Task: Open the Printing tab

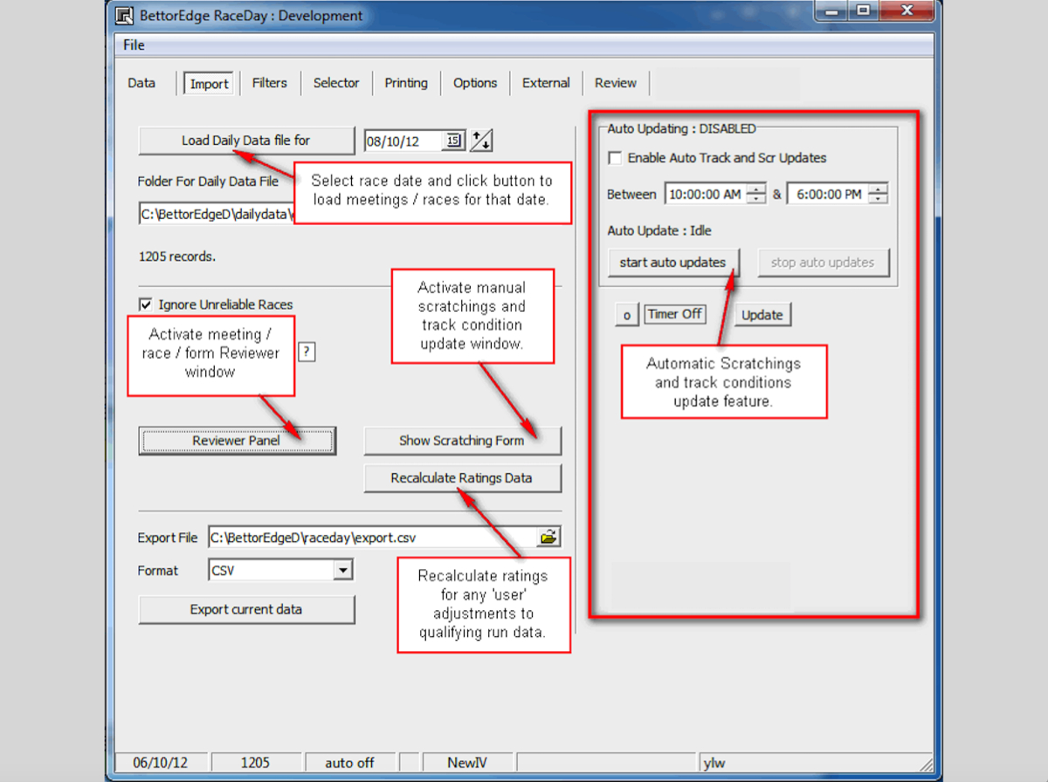Action: pos(406,83)
